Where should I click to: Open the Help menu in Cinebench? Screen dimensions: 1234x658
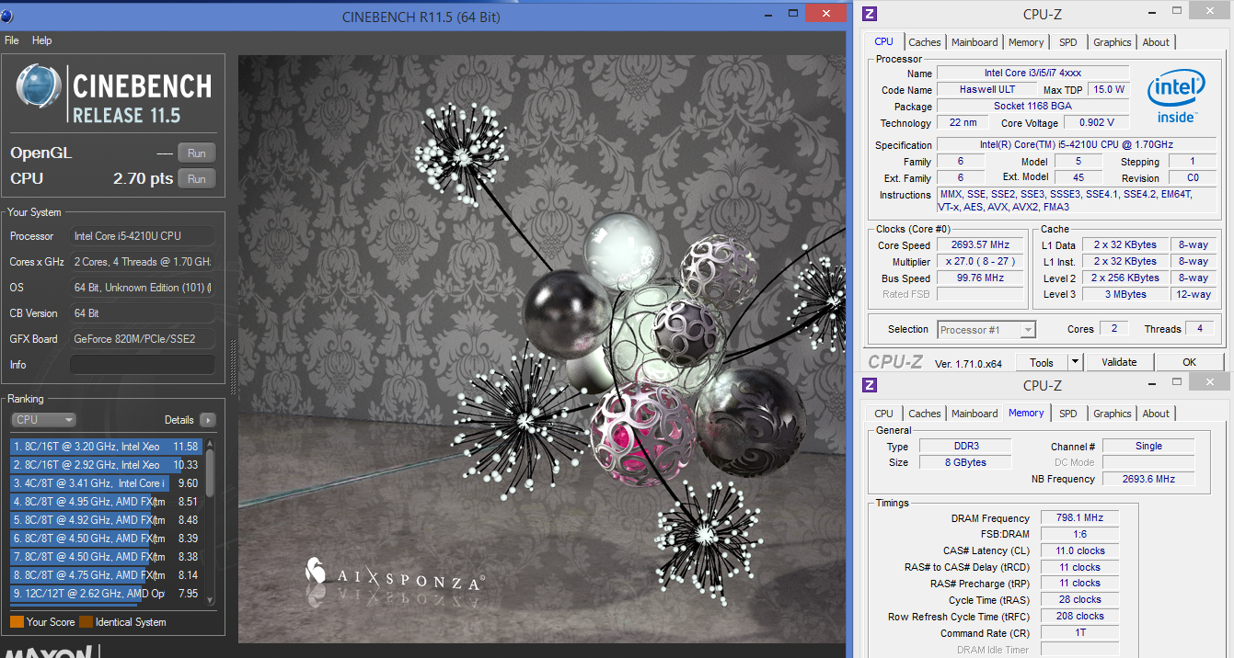42,40
